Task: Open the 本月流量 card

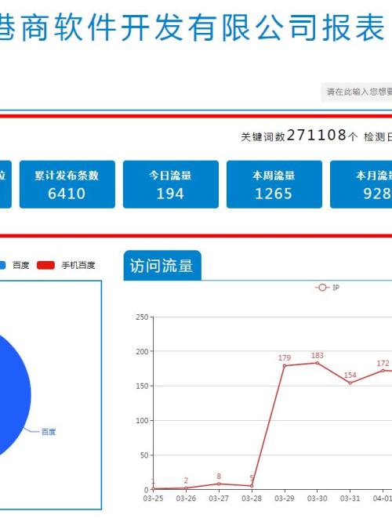Action: (361, 184)
